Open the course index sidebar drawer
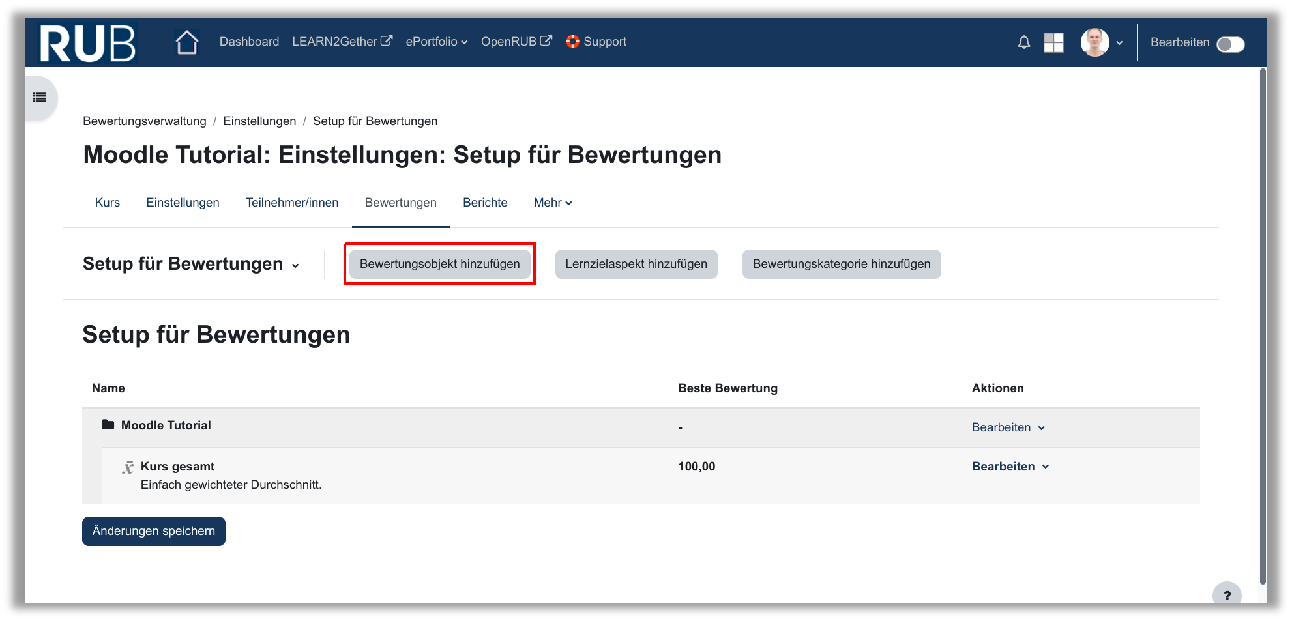The height and width of the screenshot is (621, 1292). pyautogui.click(x=40, y=98)
